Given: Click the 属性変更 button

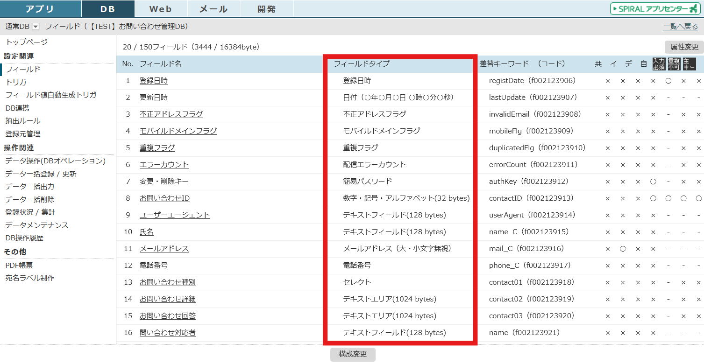Looking at the screenshot, I should pos(684,47).
